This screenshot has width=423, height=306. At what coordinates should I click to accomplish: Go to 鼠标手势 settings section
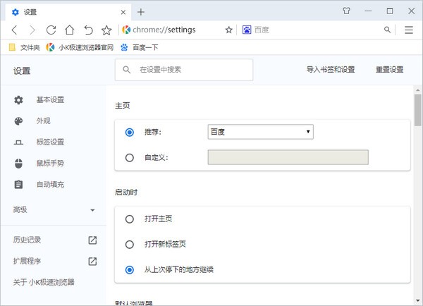click(x=49, y=163)
